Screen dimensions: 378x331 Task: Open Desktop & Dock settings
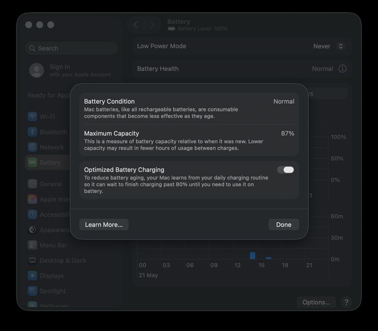(x=57, y=260)
